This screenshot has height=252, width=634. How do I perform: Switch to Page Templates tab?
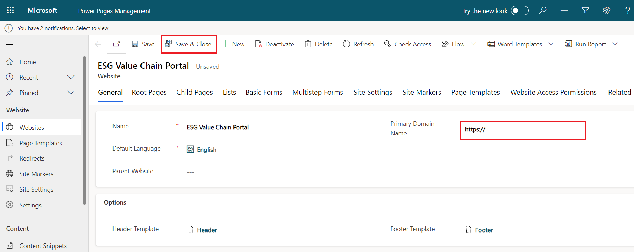[475, 92]
